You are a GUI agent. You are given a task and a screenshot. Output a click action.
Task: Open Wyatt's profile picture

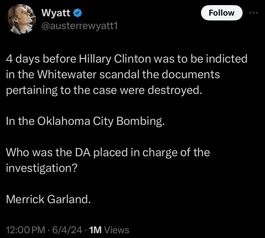pos(22,19)
